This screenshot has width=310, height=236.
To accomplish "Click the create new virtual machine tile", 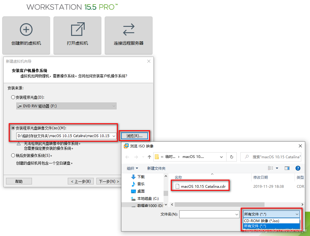I will click(x=26, y=35).
